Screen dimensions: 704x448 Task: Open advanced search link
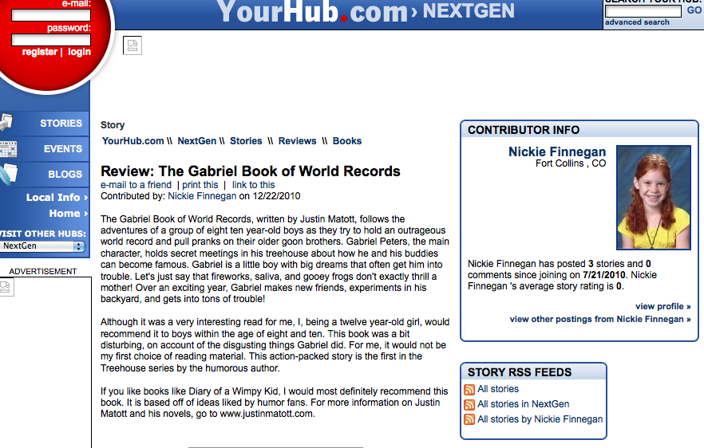[637, 22]
